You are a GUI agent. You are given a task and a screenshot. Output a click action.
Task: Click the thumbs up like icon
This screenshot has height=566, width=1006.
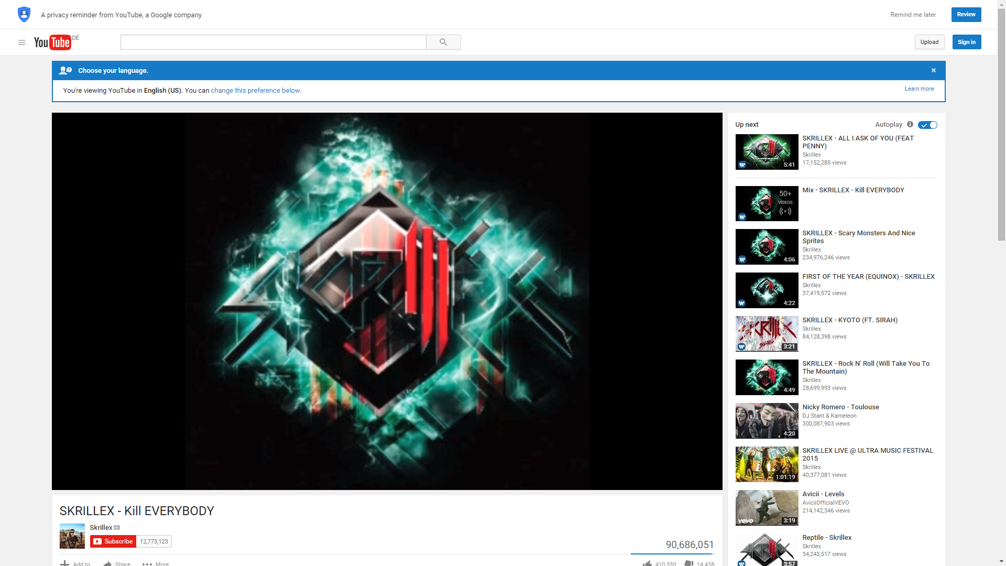648,563
